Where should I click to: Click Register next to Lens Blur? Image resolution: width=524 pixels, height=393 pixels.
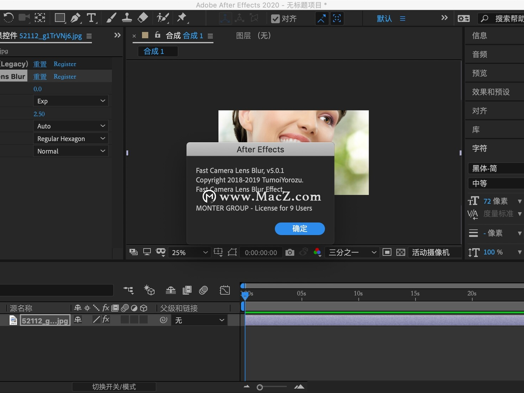point(65,76)
